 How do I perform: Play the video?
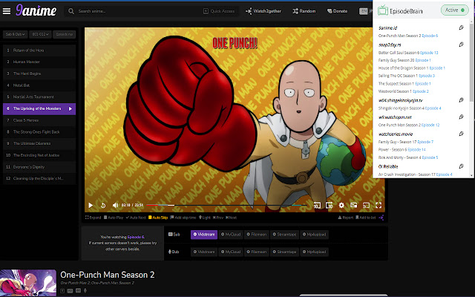(x=91, y=206)
